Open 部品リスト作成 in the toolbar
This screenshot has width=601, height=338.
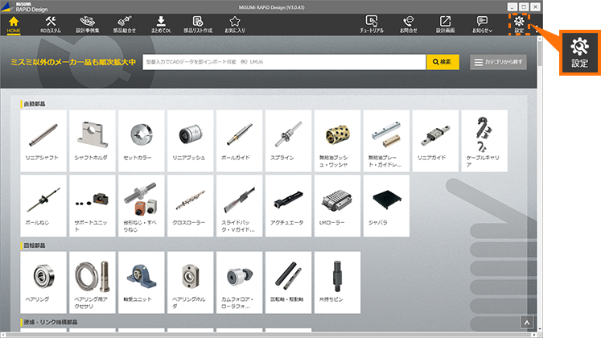pos(198,24)
